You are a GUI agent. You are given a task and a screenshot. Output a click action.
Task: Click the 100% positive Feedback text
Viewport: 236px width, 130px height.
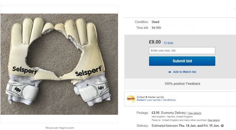point(182,84)
